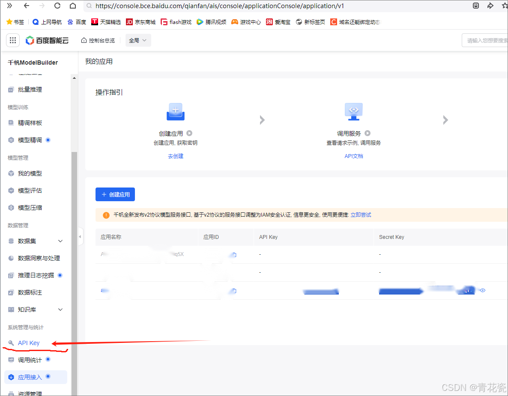Copy the first row's 应用ID
This screenshot has height=396, width=508.
point(234,255)
